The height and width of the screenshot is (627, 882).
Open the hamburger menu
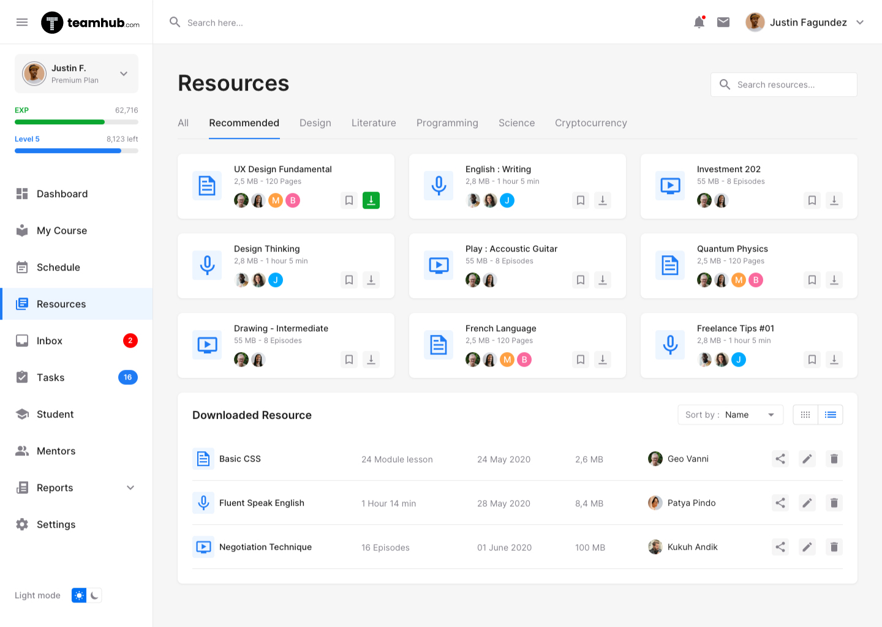coord(22,23)
